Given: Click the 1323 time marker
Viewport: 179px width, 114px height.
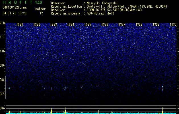Looking at the screenshot, I should click(54, 24).
